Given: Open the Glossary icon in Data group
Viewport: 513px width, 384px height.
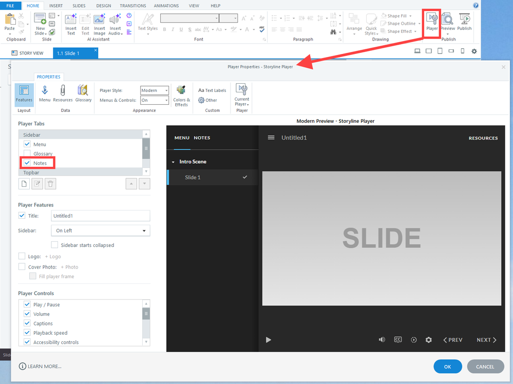Looking at the screenshot, I should pos(83,93).
